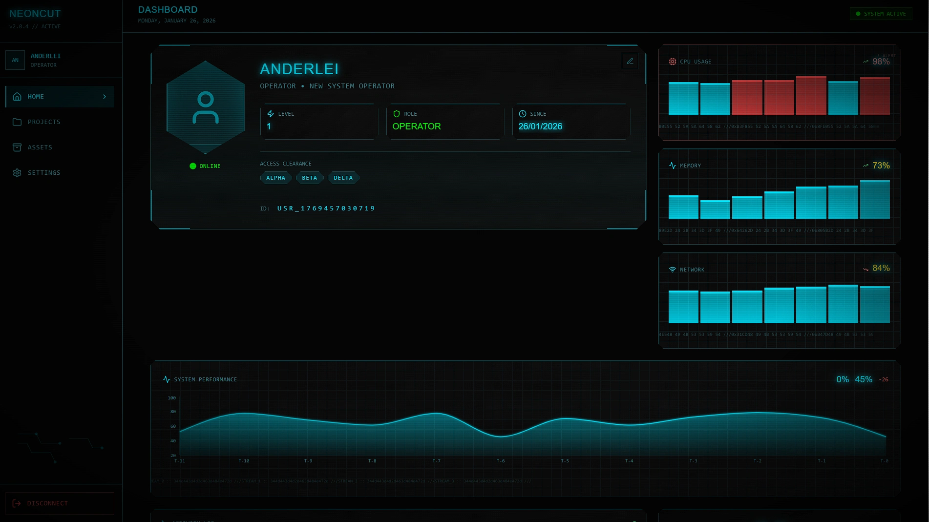The width and height of the screenshot is (929, 522).
Task: Go to the HOME section
Action: (x=60, y=97)
